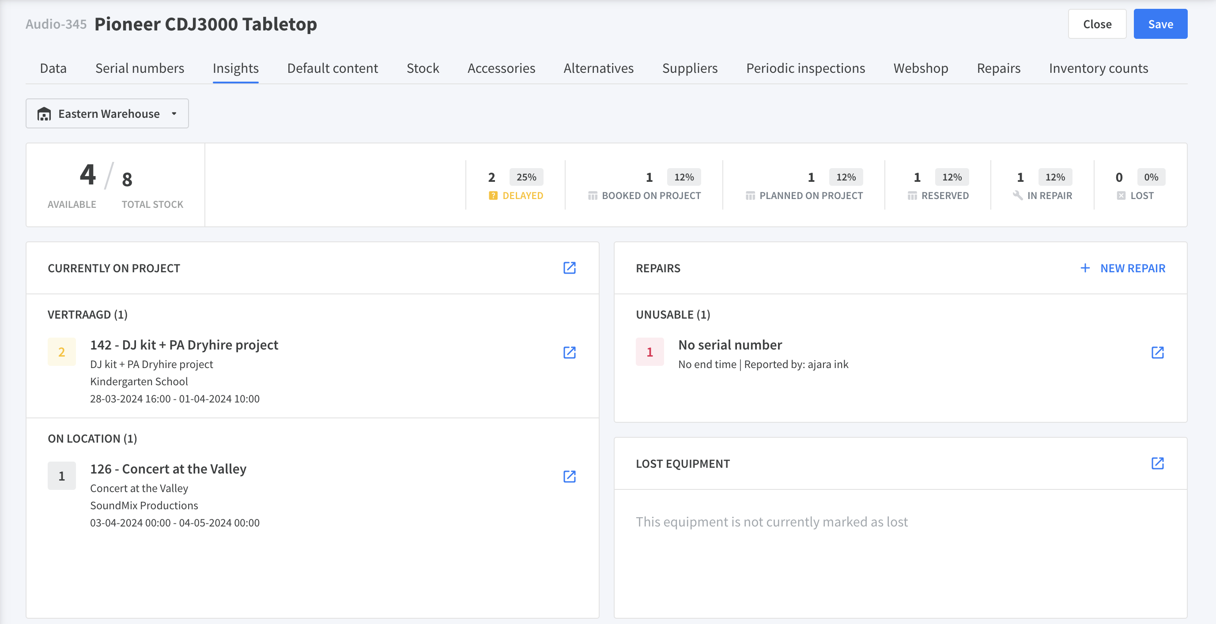
Task: Go to the Suppliers tab
Action: point(690,68)
